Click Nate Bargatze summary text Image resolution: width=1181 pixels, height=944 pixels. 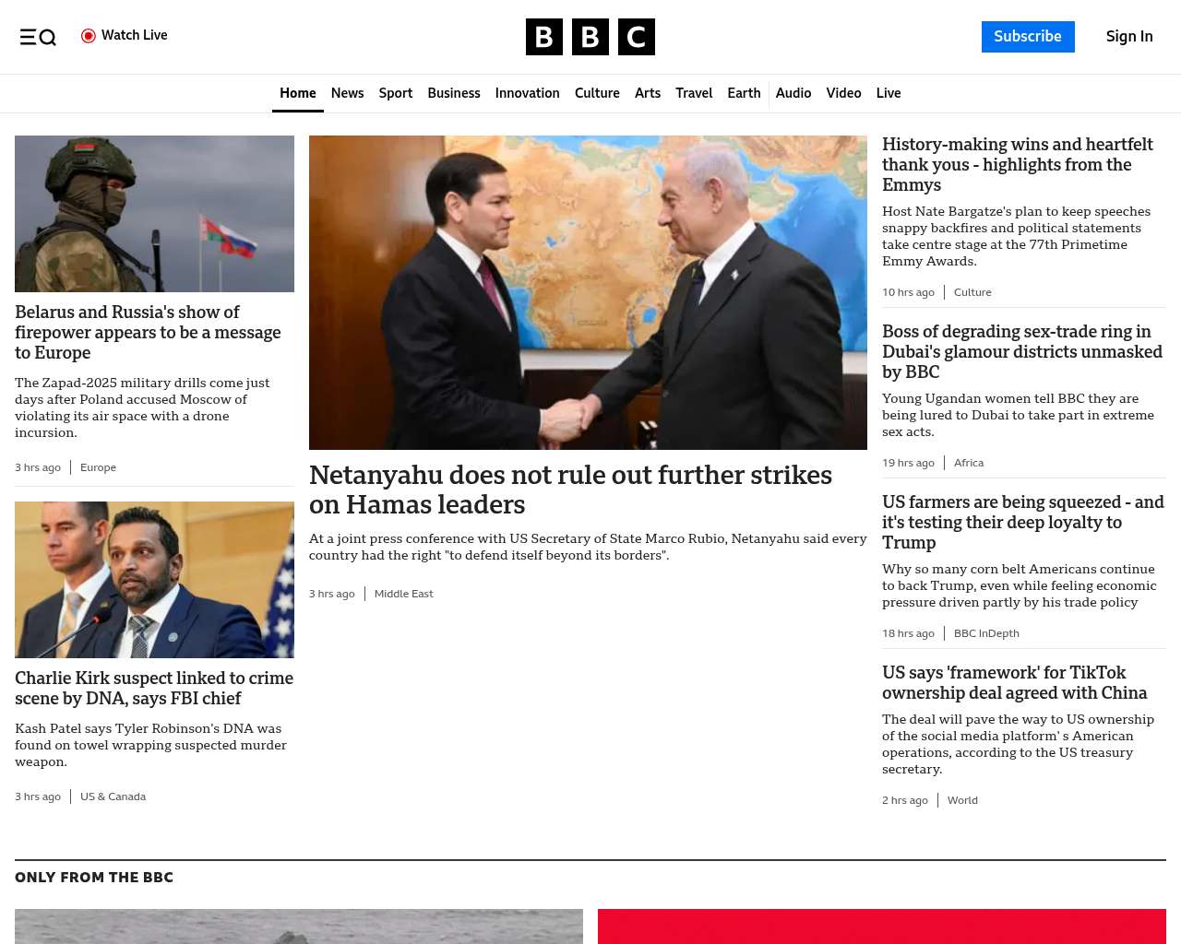tap(1017, 236)
